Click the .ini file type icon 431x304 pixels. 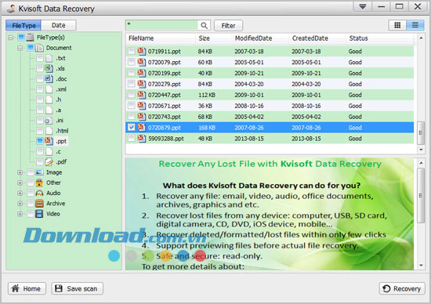pyautogui.click(x=49, y=121)
